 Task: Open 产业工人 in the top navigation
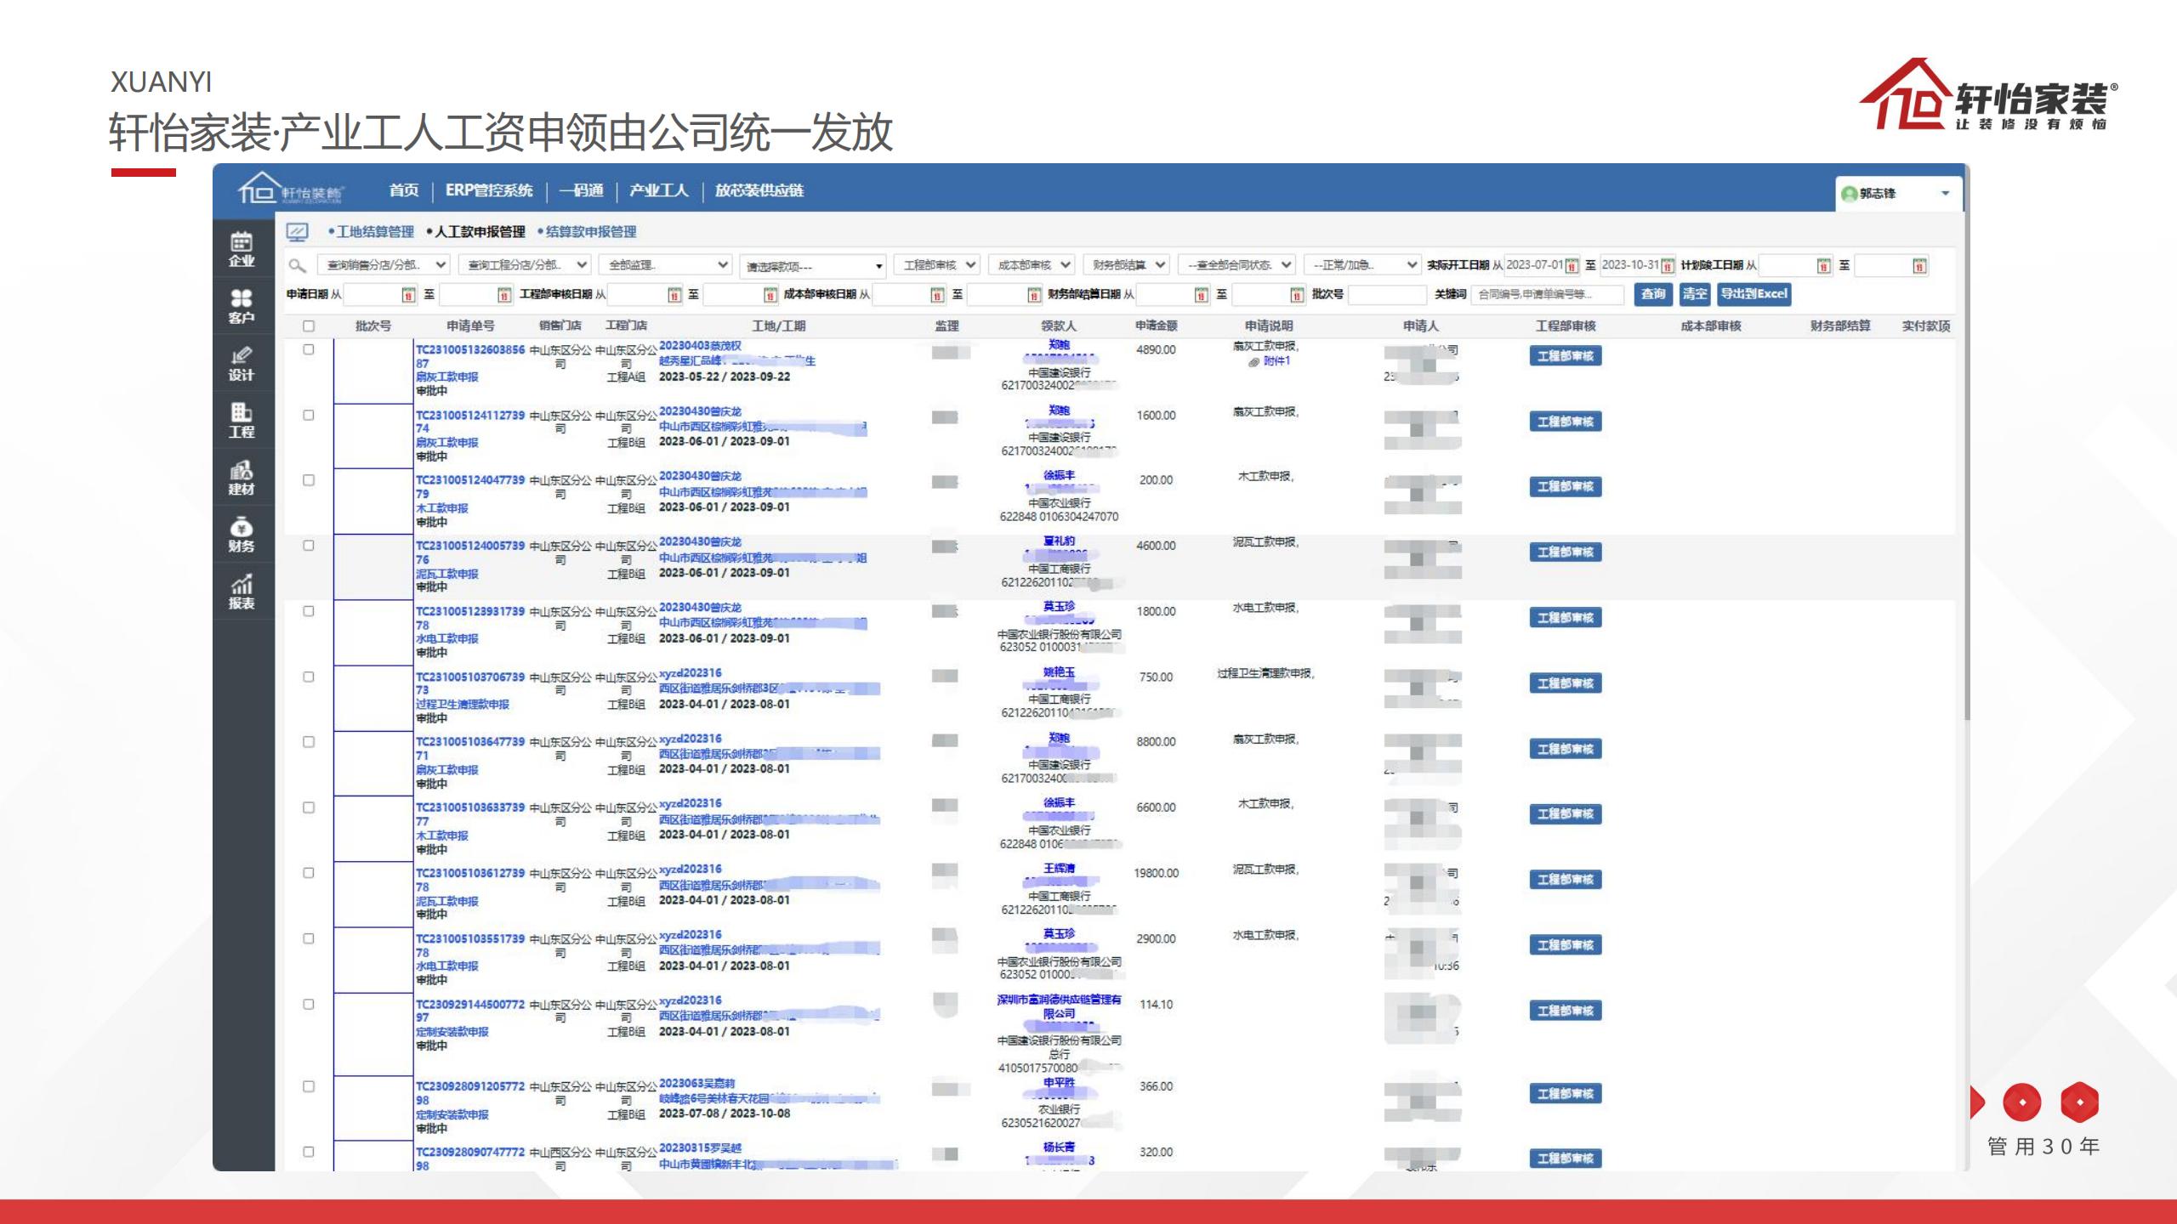pyautogui.click(x=659, y=190)
